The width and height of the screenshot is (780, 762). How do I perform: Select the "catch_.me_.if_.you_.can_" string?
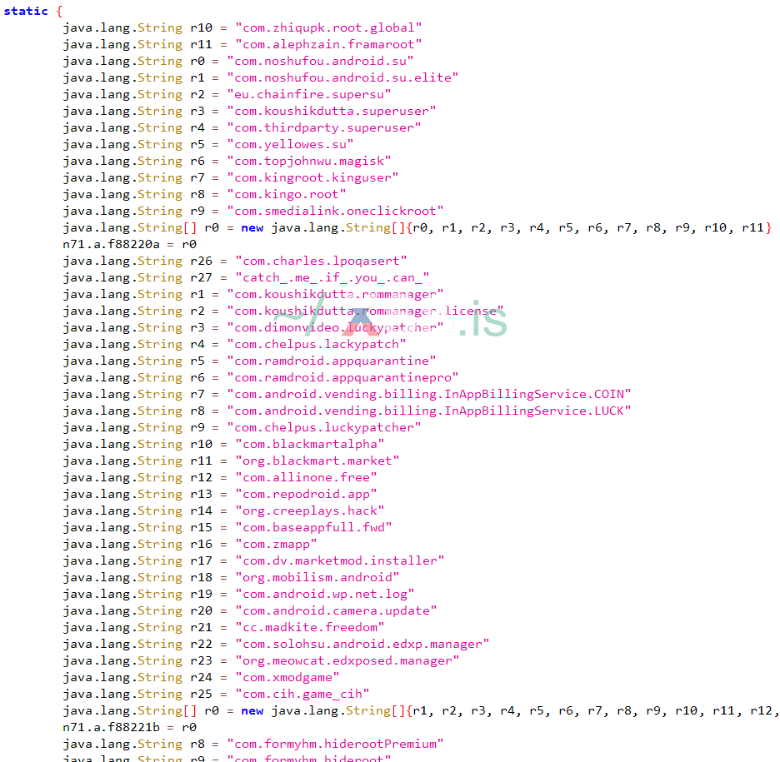tap(332, 278)
